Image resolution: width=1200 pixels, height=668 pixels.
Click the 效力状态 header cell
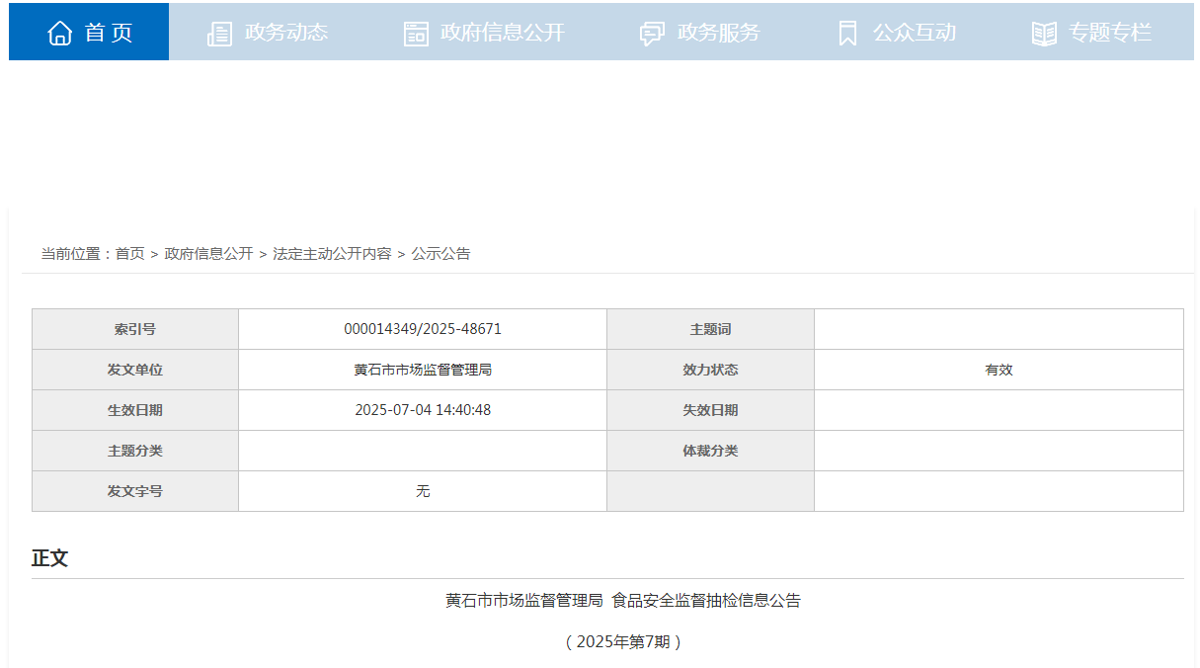[710, 370]
